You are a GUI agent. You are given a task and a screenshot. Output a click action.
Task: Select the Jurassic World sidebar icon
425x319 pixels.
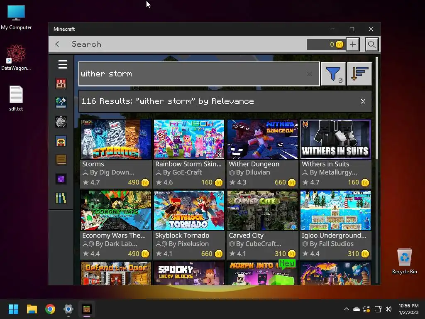[61, 122]
